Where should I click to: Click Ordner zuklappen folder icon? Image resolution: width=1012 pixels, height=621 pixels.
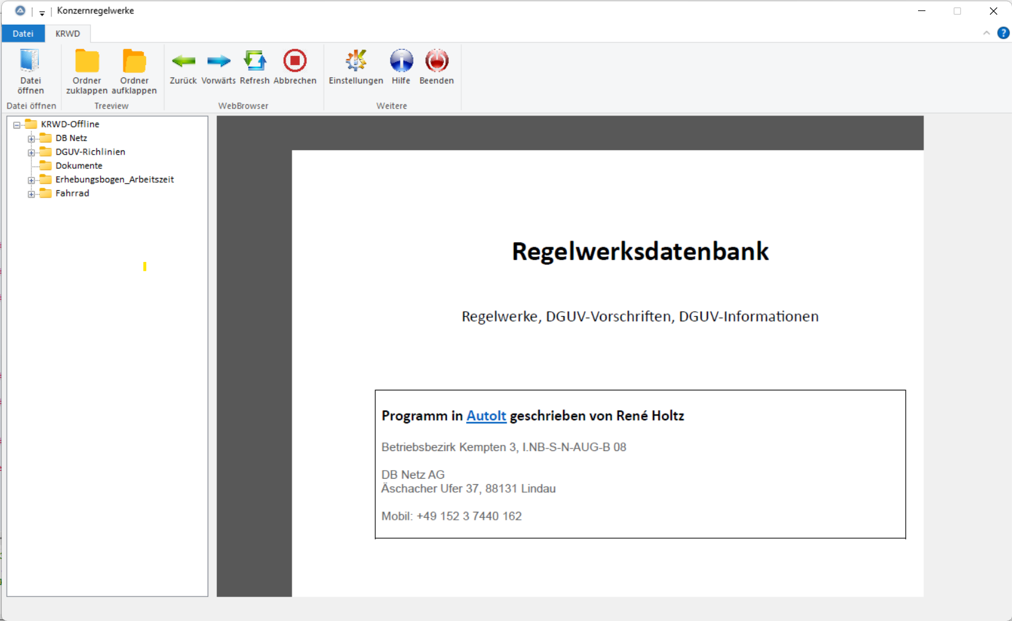click(x=87, y=61)
